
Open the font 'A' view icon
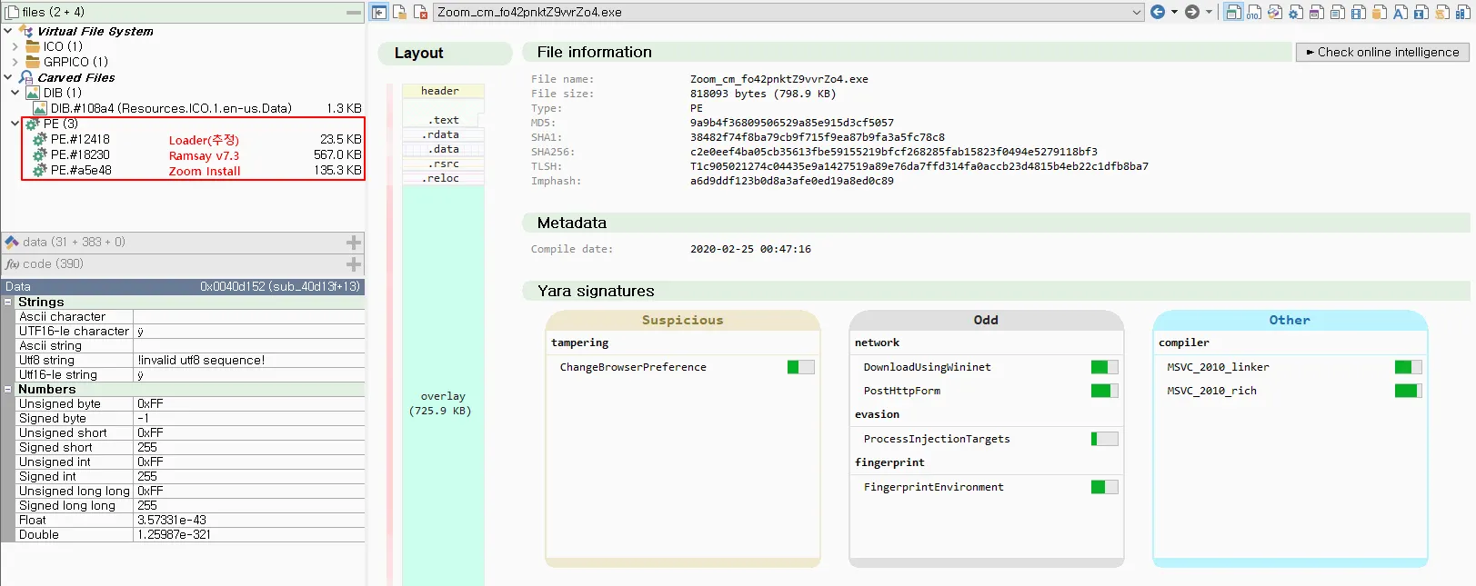point(1401,12)
